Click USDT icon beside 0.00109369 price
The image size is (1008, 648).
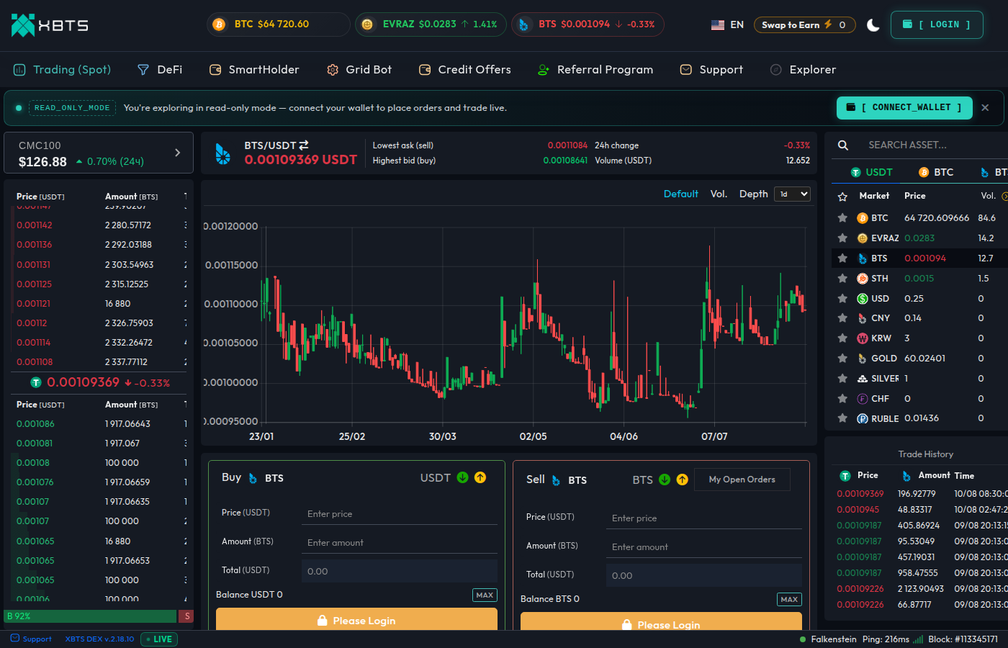[x=36, y=382]
